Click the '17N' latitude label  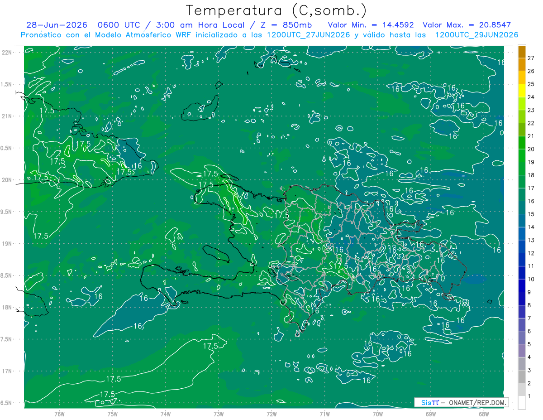coord(8,372)
